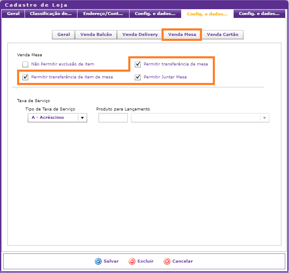Open the Classificação de... tab
The image size is (289, 273).
(51, 14)
